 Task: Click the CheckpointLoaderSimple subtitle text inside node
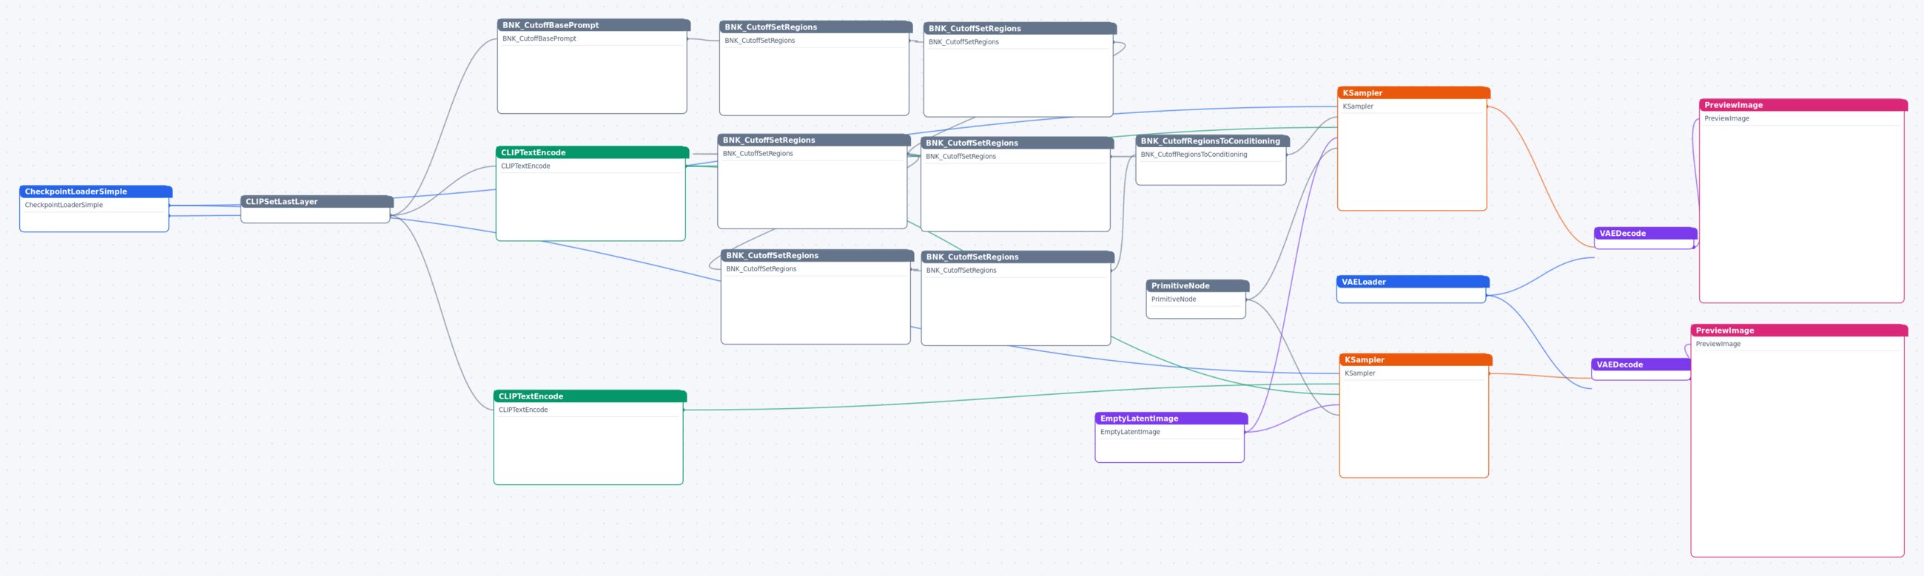64,205
